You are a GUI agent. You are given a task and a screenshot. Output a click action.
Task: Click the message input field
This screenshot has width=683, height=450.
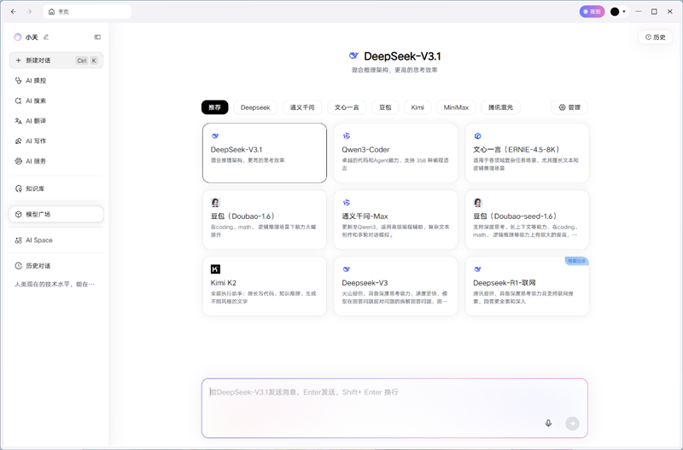pos(376,399)
